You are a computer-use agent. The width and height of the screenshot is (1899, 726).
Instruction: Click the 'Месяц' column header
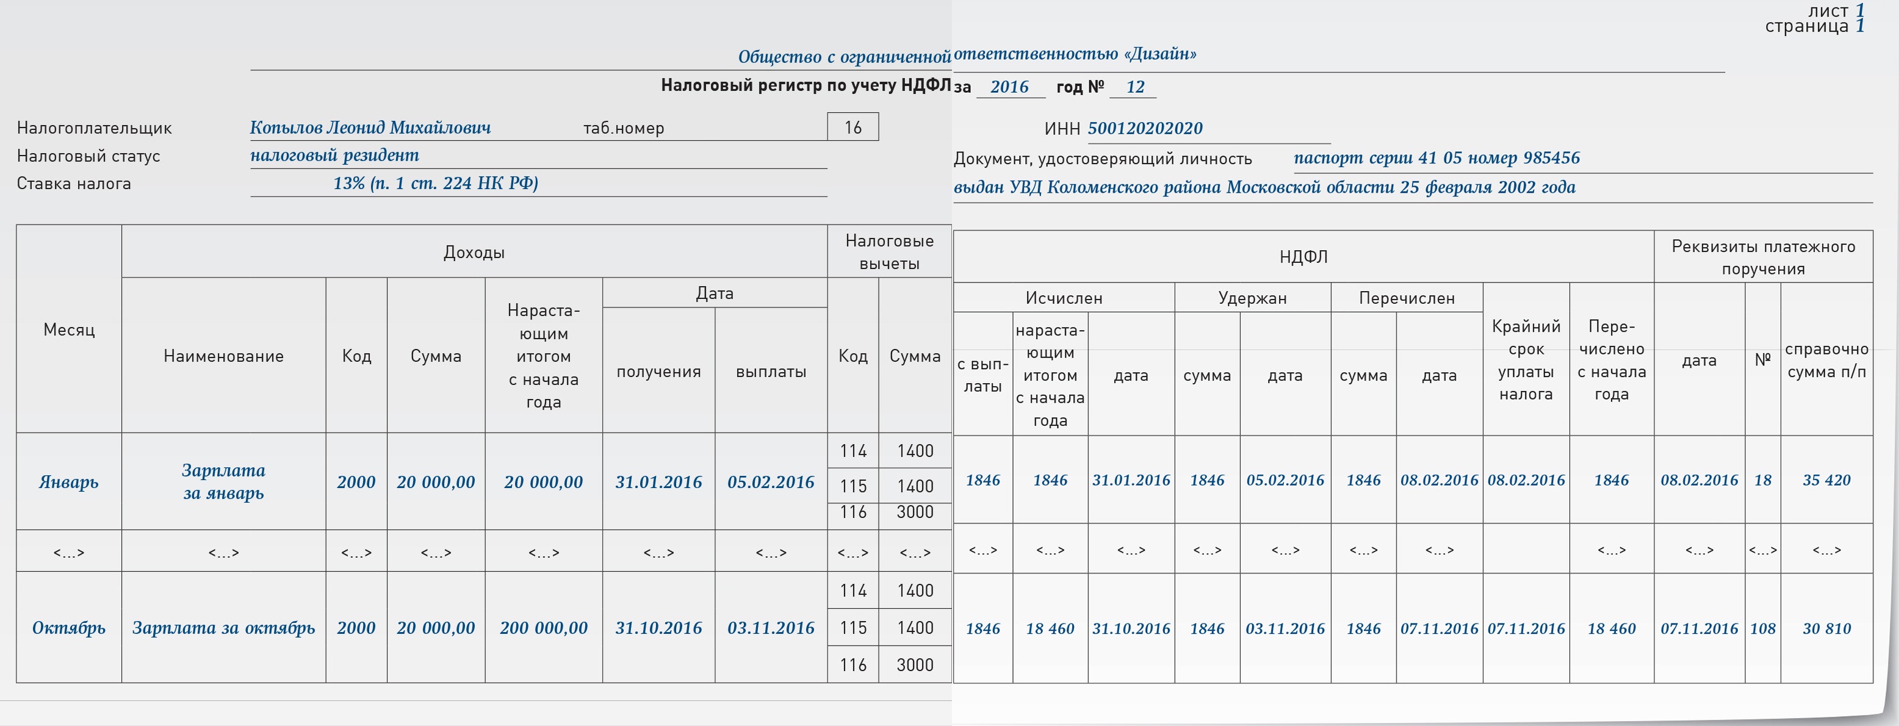pyautogui.click(x=70, y=329)
